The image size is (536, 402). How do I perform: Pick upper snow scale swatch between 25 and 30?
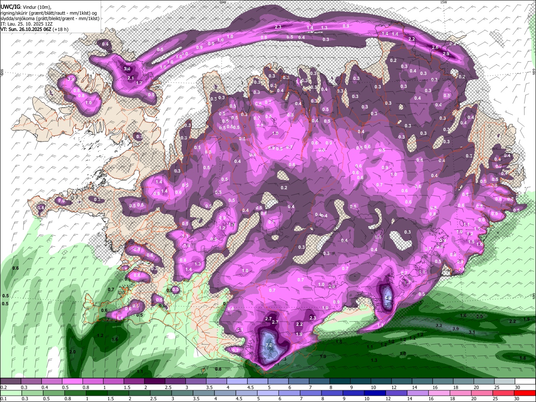tap(505, 381)
